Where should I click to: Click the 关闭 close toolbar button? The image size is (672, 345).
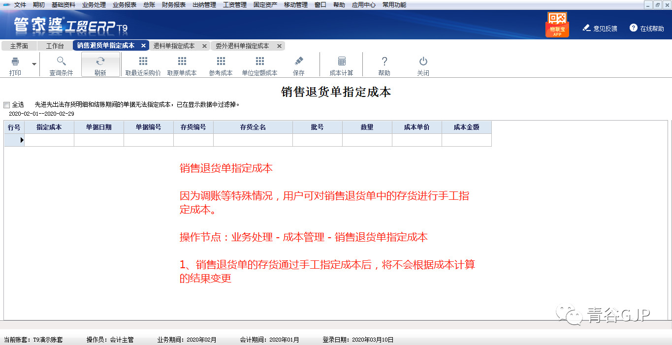(x=423, y=64)
